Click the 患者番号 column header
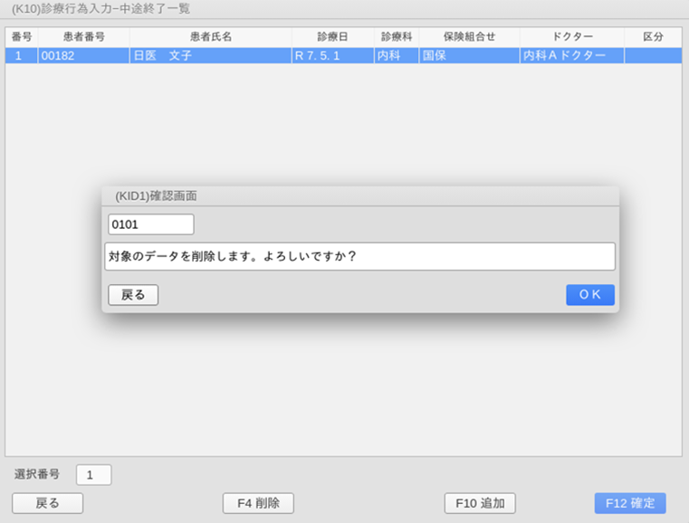 coord(83,37)
